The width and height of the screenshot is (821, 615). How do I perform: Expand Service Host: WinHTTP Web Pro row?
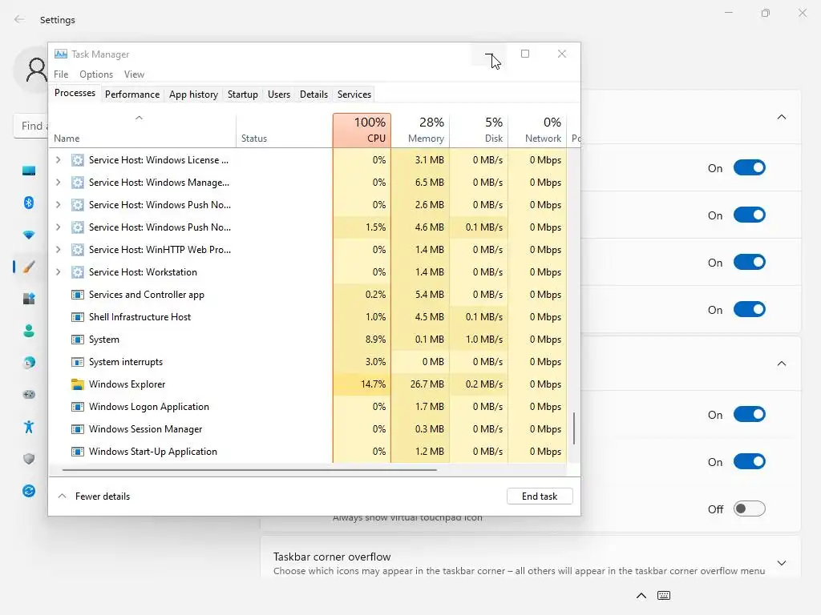(58, 250)
